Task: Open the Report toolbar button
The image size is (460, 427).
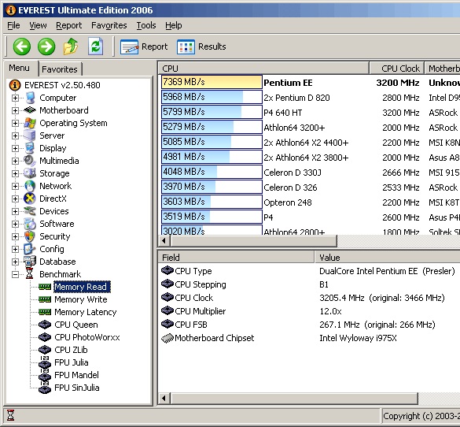Action: pos(144,46)
